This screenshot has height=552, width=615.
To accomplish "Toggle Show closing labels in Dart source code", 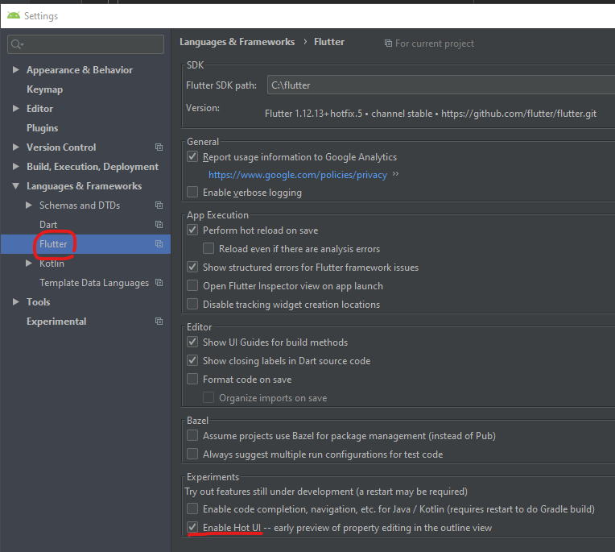I will [192, 360].
